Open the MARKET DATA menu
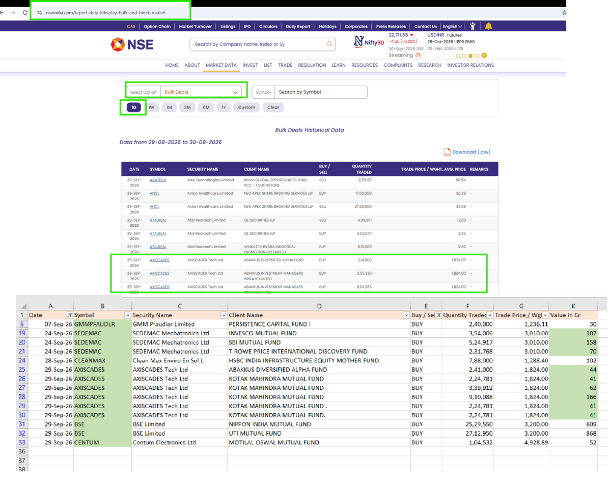 (221, 65)
